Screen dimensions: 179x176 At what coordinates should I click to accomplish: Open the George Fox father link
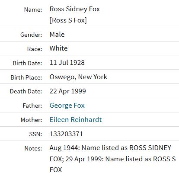tap(67, 106)
